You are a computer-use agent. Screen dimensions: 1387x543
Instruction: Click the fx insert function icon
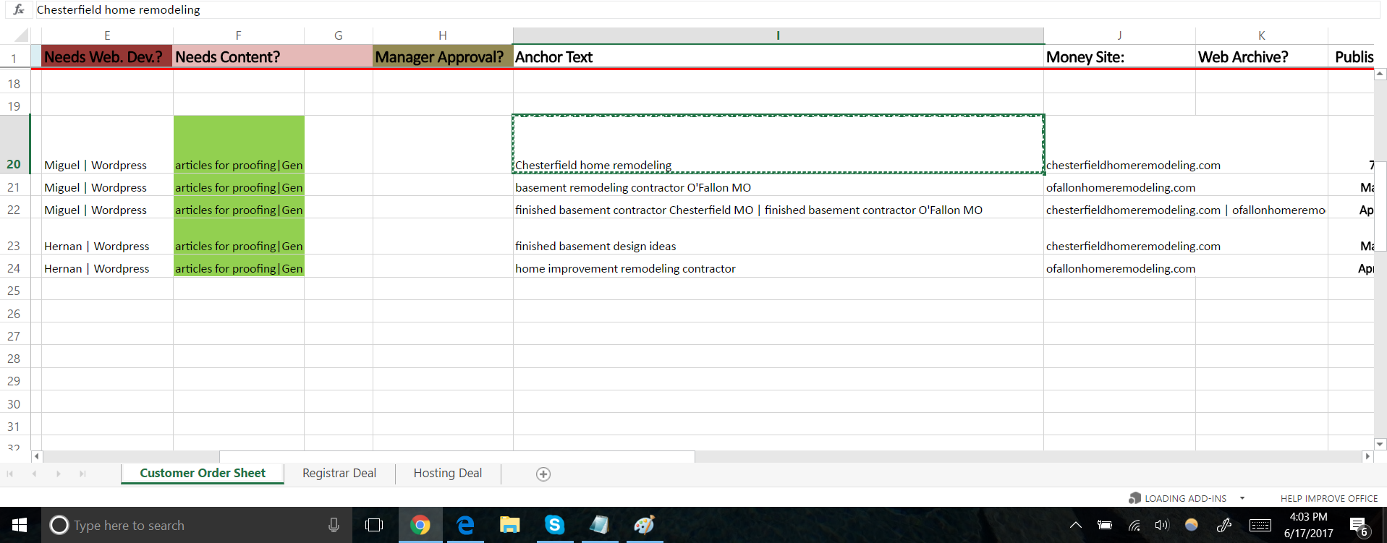click(19, 9)
